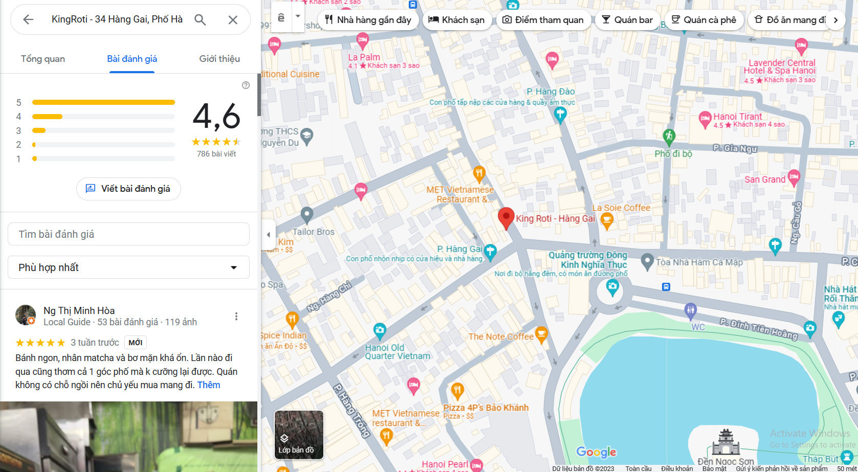This screenshot has height=472, width=858.
Task: Click the Tòa Nhà Hàm Cá Mập pin
Action: (647, 261)
